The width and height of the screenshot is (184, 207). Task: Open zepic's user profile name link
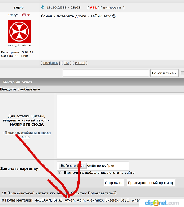pyautogui.click(x=19, y=7)
